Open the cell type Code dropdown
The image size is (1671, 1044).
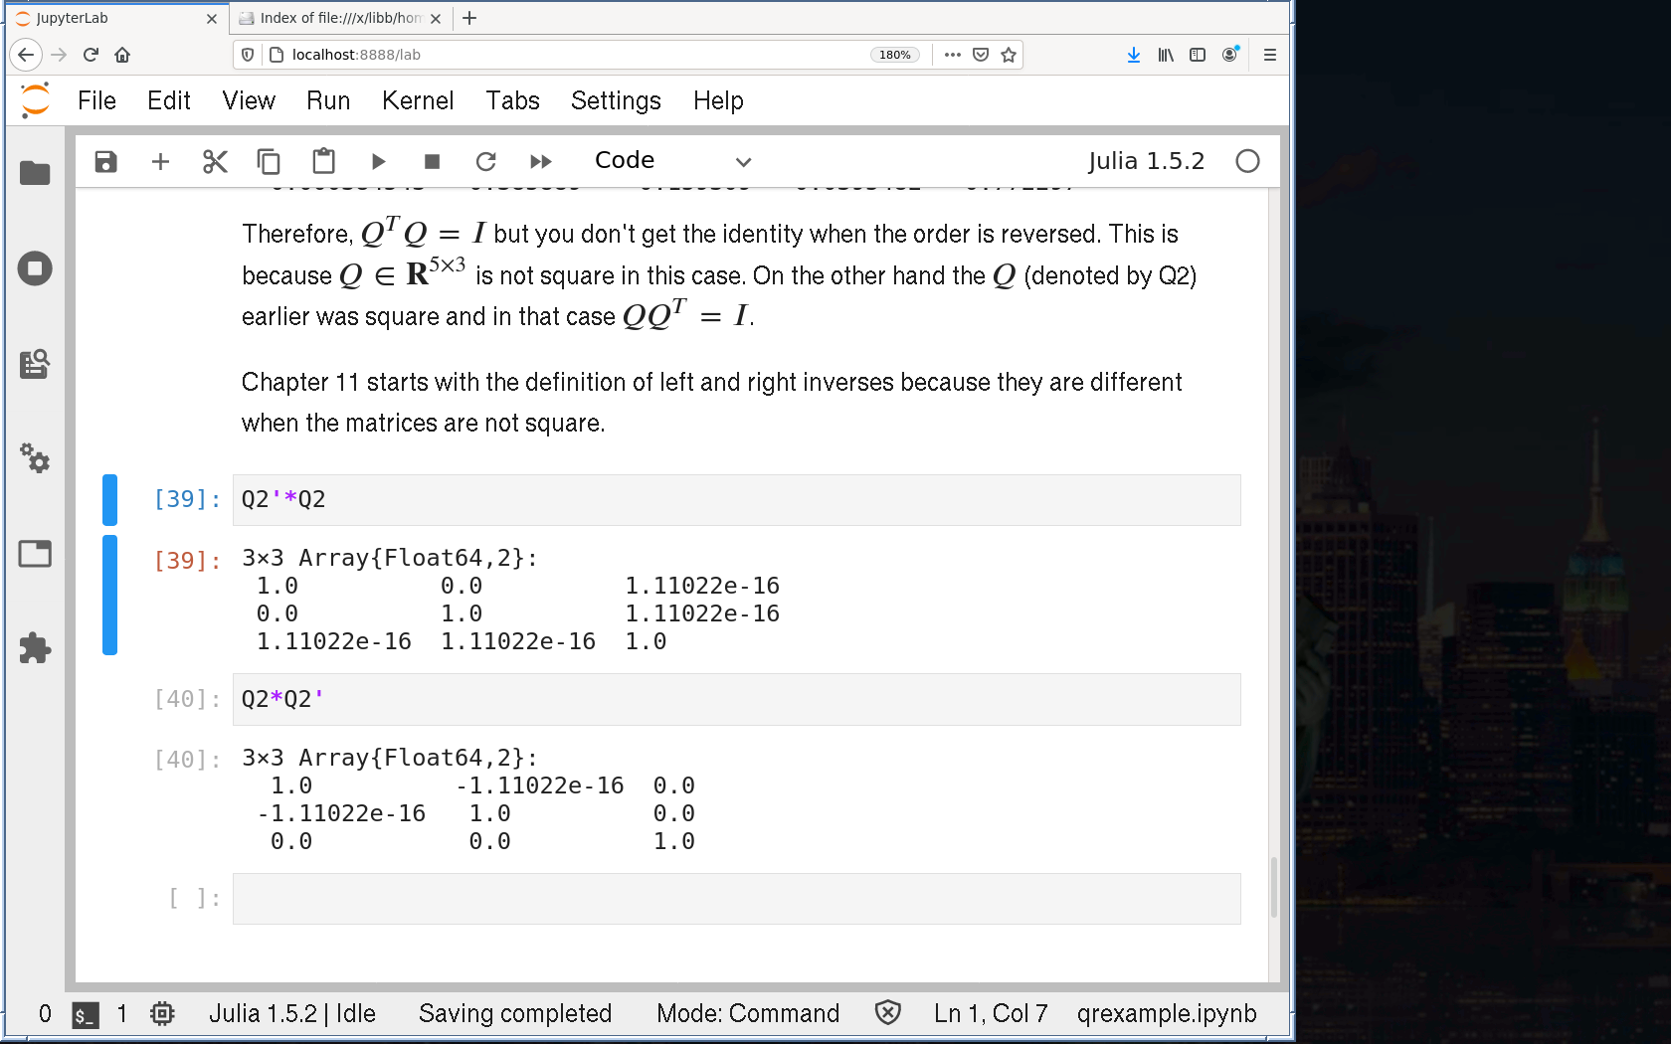[x=672, y=161]
